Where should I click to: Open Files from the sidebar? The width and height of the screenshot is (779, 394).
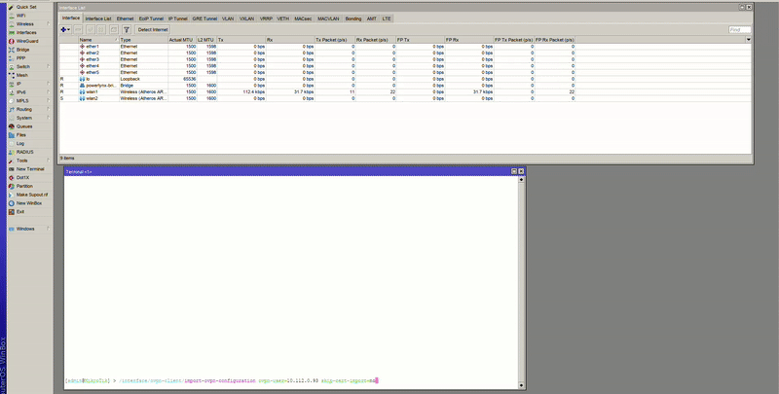click(x=20, y=135)
